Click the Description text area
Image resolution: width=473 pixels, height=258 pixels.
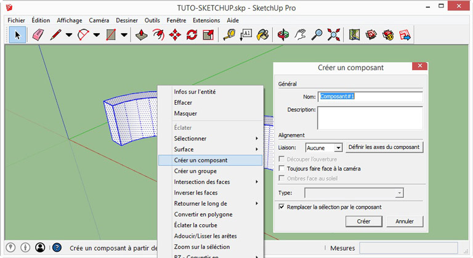tap(370, 118)
